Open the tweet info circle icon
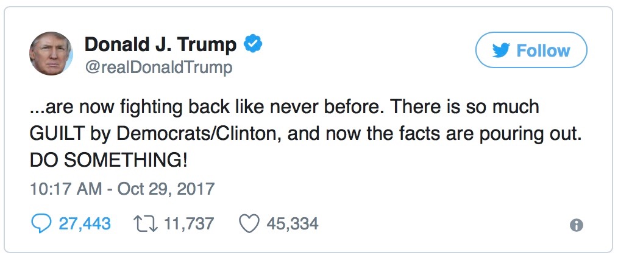This screenshot has height=258, width=618. click(576, 225)
